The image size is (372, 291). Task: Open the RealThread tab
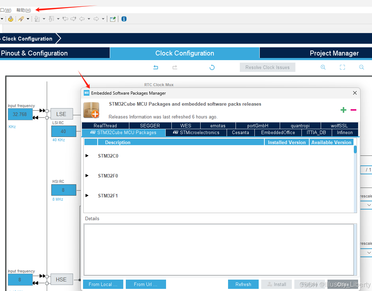pos(105,126)
